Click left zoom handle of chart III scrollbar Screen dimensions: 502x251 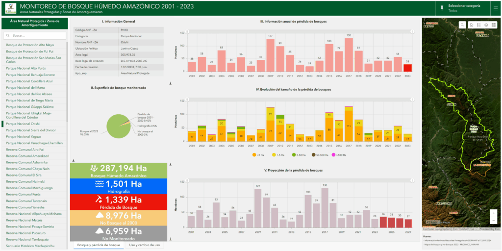pyautogui.click(x=187, y=31)
